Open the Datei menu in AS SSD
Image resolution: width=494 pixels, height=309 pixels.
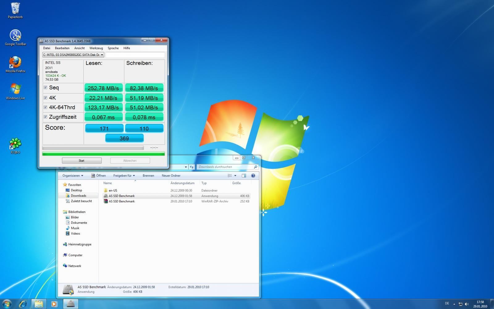click(47, 48)
